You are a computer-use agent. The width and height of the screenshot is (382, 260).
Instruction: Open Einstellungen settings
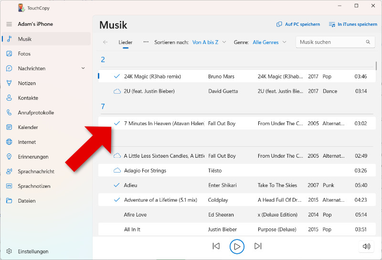(x=46, y=251)
